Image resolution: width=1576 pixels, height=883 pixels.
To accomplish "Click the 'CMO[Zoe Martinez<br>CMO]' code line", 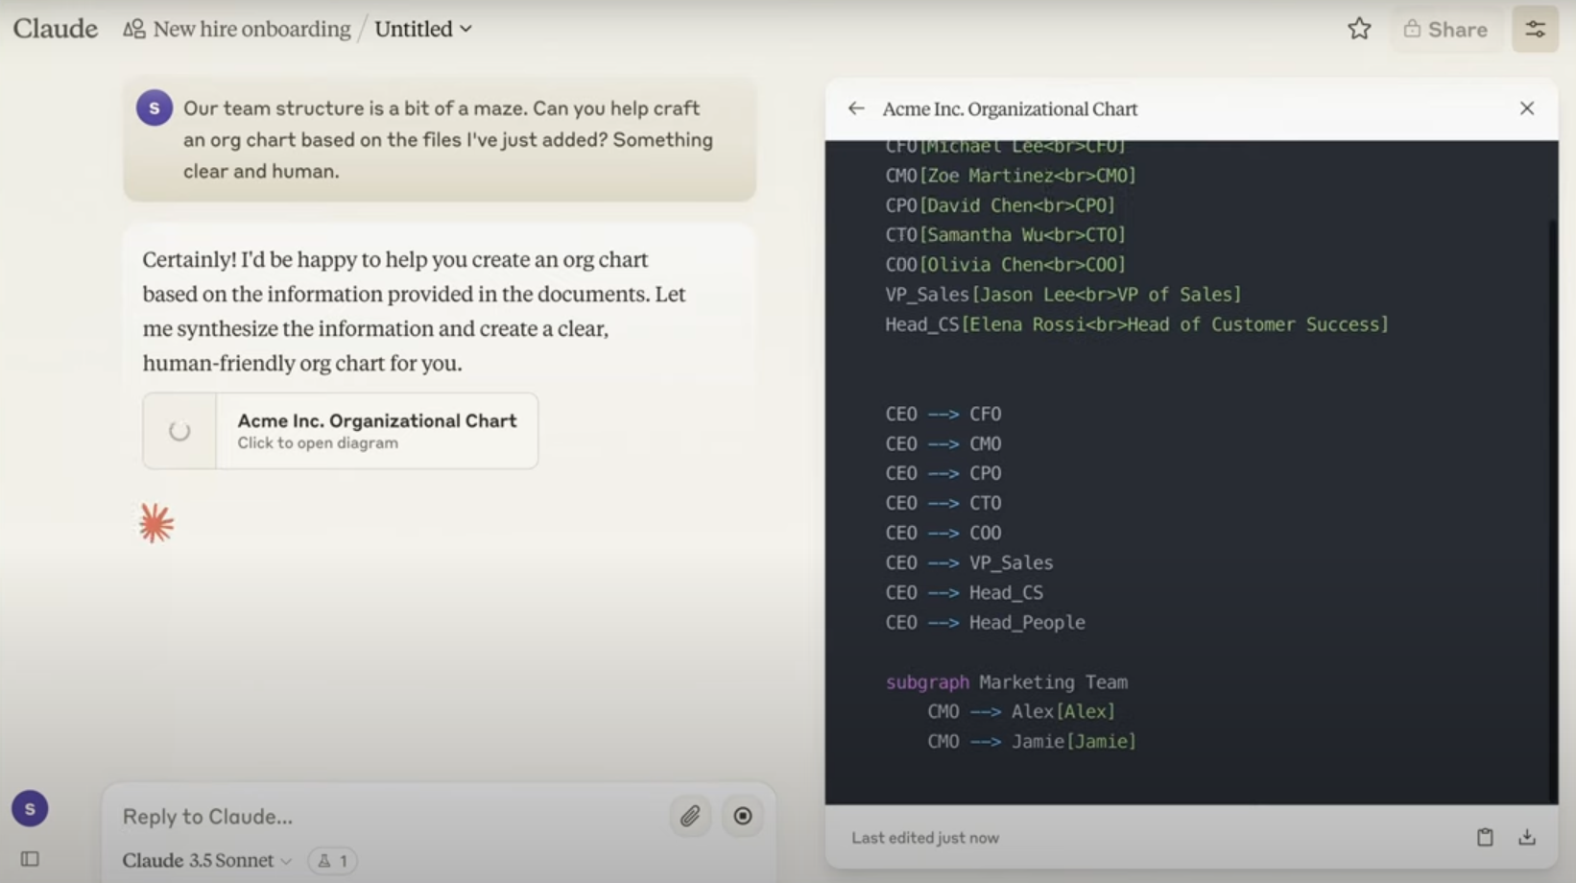I will [x=1011, y=176].
